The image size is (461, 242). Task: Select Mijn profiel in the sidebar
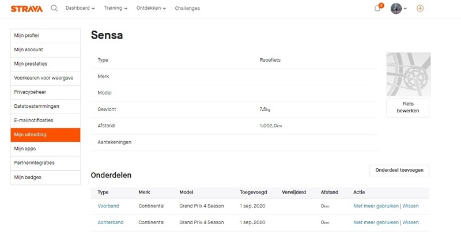[x=46, y=36]
